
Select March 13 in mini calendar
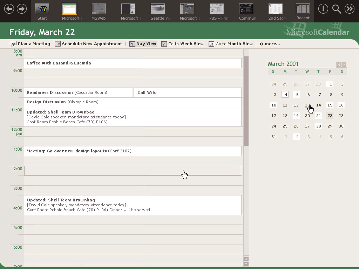[307, 105]
